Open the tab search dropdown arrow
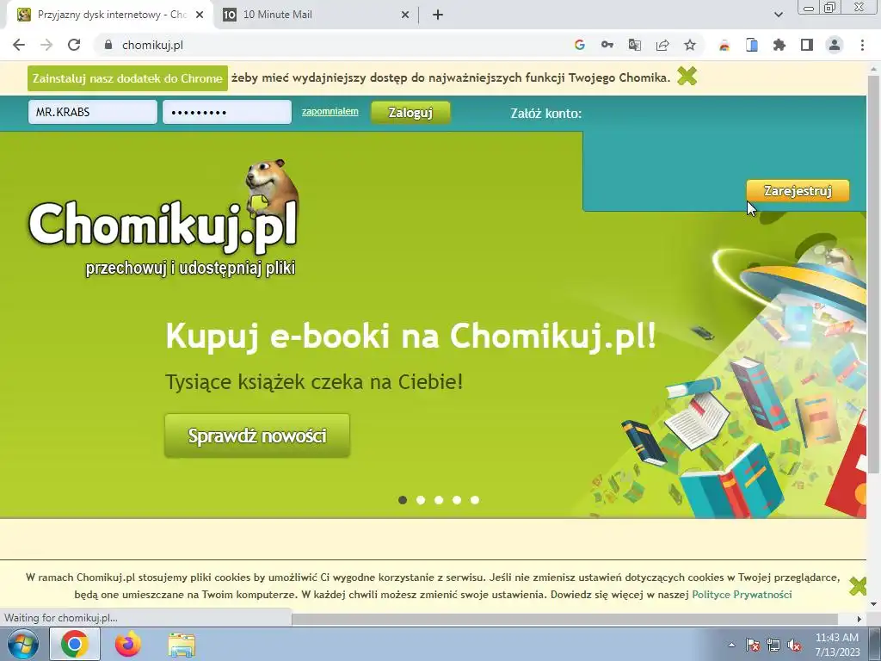Viewport: 881px width, 661px height. click(x=778, y=15)
